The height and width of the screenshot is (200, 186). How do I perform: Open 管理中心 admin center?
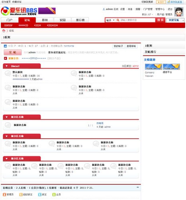click(x=160, y=9)
